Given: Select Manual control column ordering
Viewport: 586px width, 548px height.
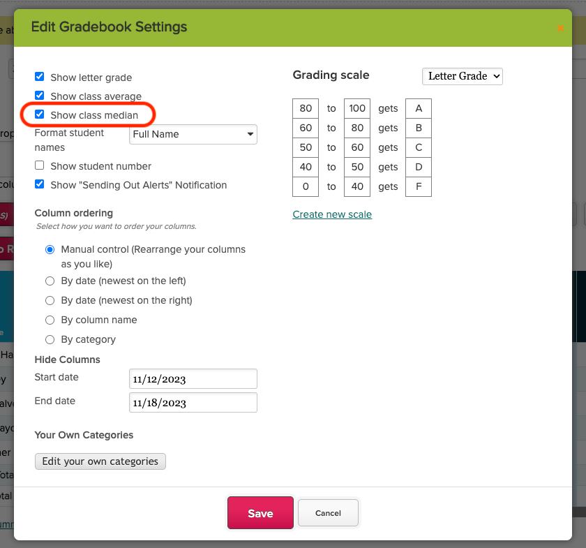Looking at the screenshot, I should [x=50, y=249].
